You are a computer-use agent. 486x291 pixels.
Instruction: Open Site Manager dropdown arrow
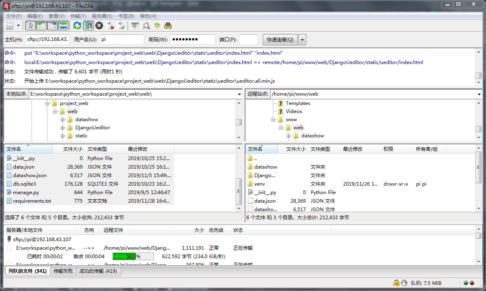coord(18,26)
